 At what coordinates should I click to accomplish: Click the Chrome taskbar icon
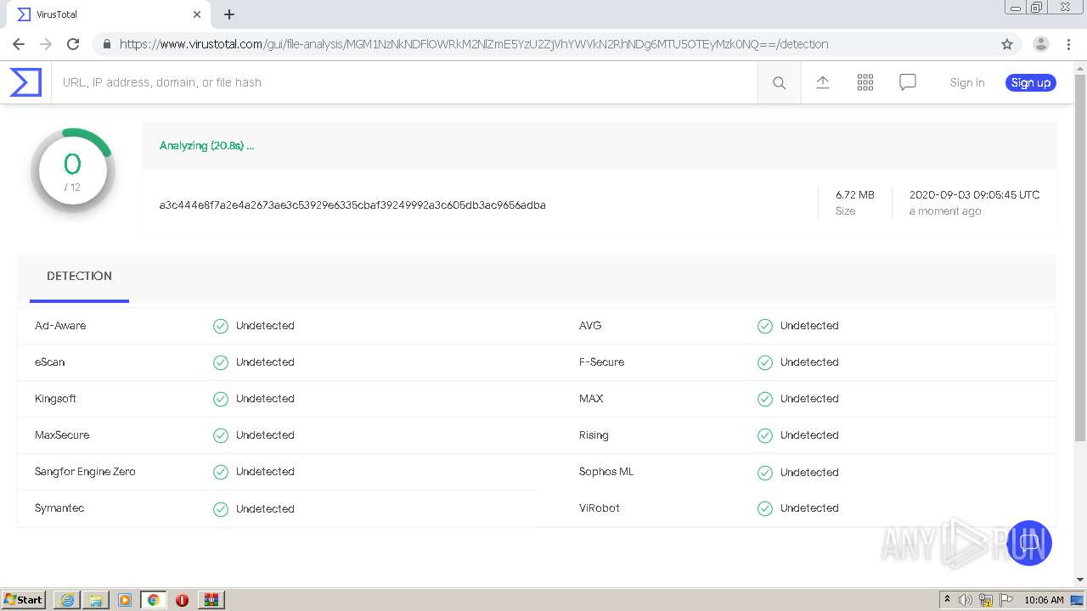tap(154, 600)
